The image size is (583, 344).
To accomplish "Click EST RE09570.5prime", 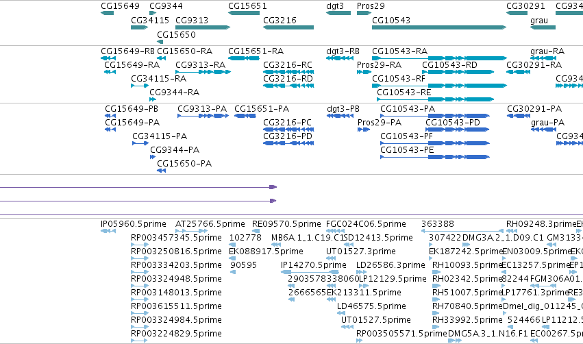I will point(286,224).
